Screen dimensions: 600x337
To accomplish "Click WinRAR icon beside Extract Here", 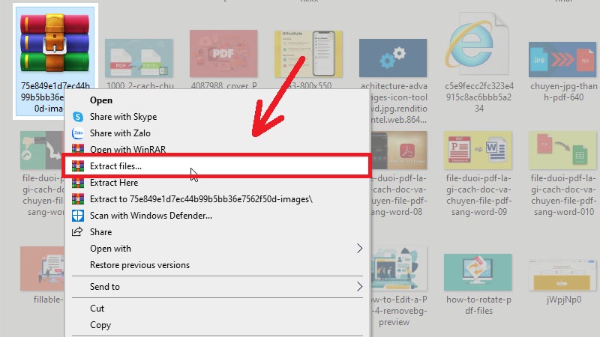I will (x=78, y=183).
